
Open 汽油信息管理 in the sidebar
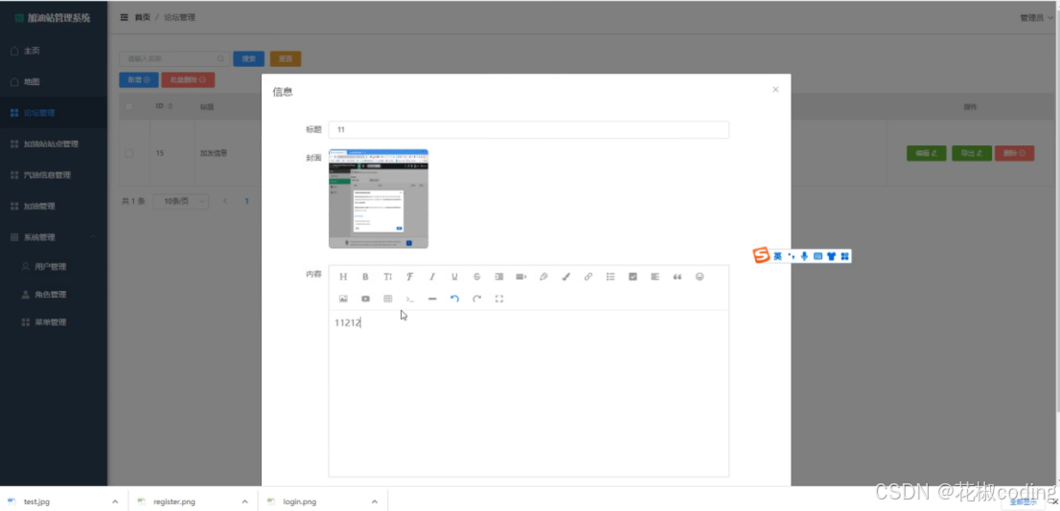click(54, 175)
